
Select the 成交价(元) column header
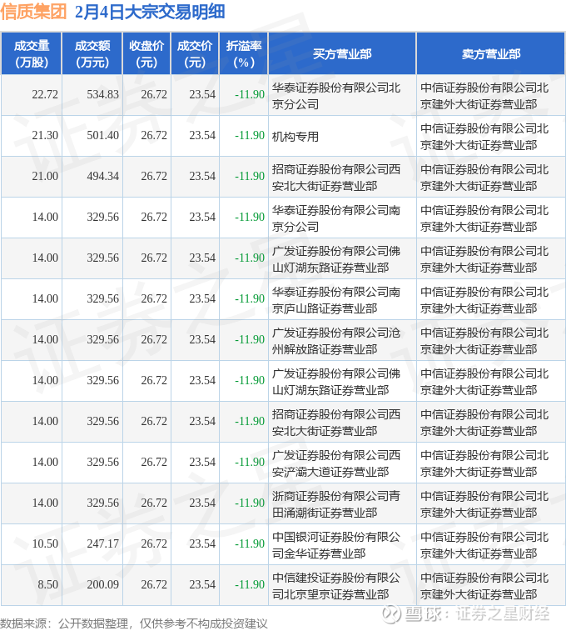point(195,54)
